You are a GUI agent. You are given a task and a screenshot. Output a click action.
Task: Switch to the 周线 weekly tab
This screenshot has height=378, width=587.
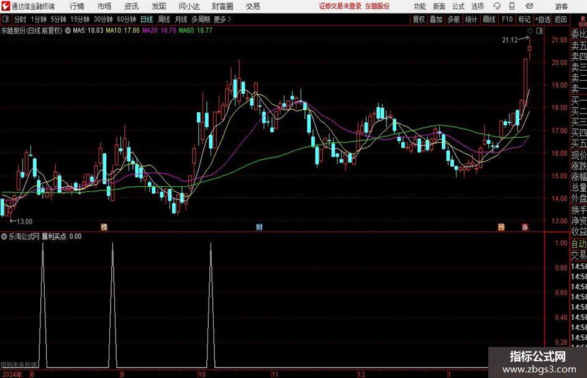coord(164,19)
